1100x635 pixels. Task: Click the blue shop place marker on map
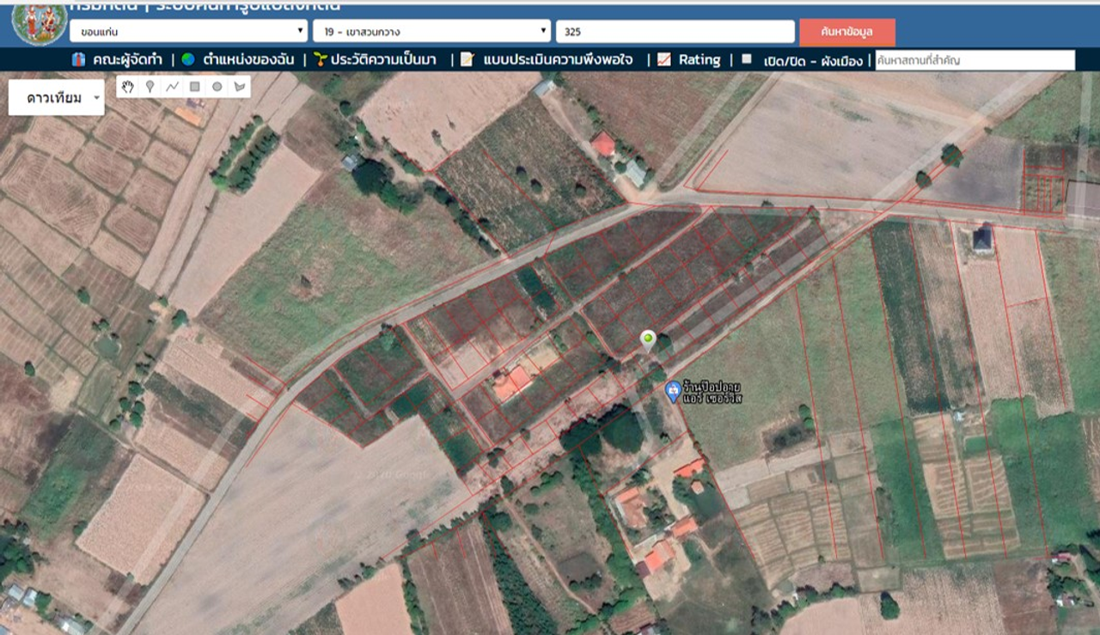click(x=674, y=392)
